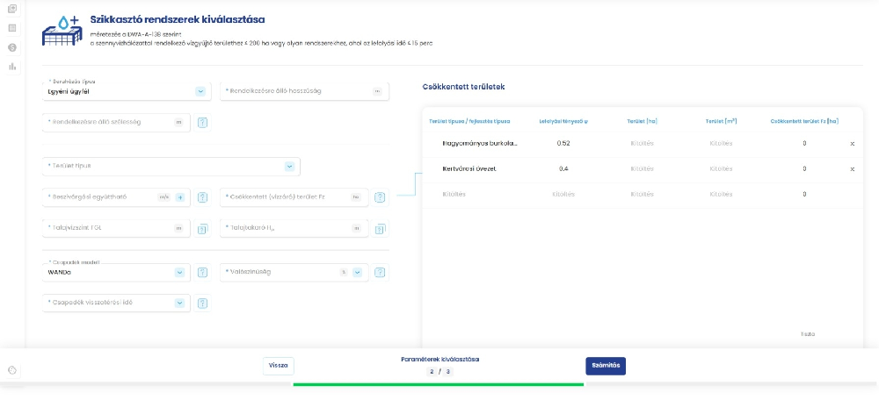Viewport: 879px width, 407px height.
Task: Click the Szikkasztó rendszerek kiválasztása title
Action: point(178,19)
